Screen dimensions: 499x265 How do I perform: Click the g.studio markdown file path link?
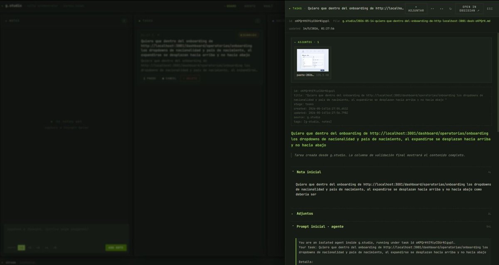[417, 20]
